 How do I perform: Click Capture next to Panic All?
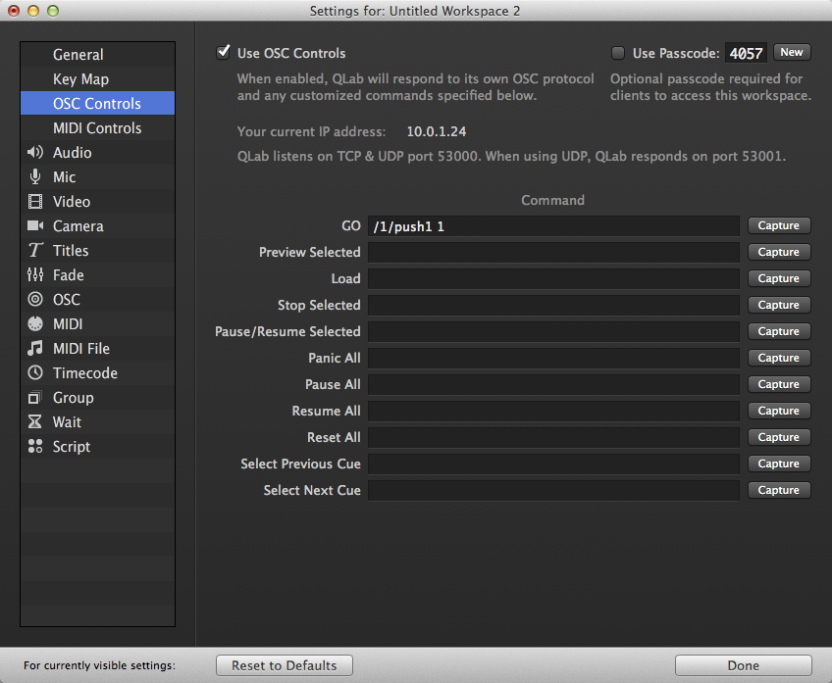779,358
